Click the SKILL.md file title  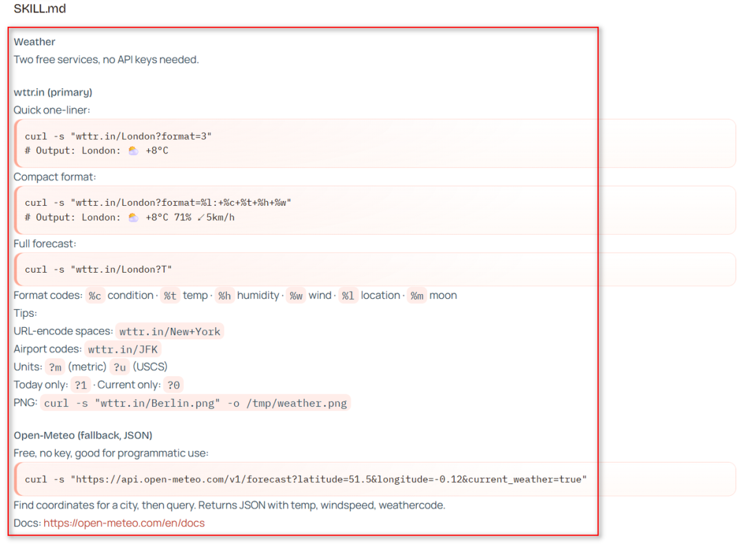click(x=40, y=8)
